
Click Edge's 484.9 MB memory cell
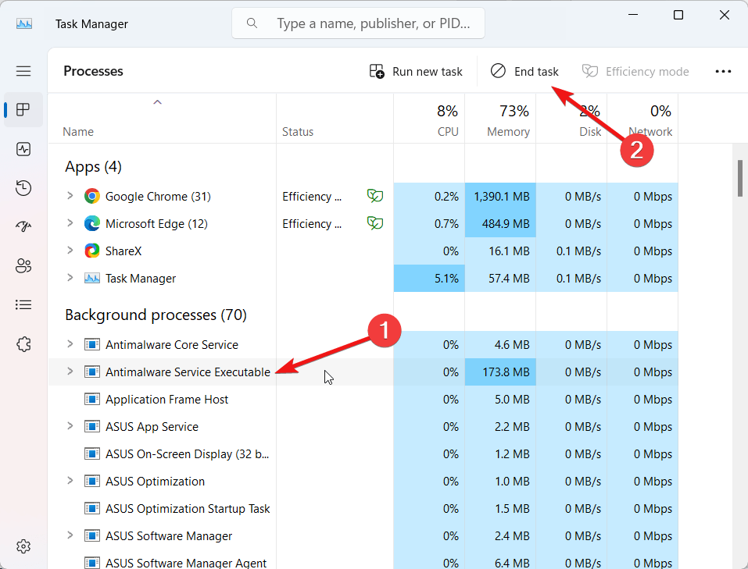(x=500, y=223)
